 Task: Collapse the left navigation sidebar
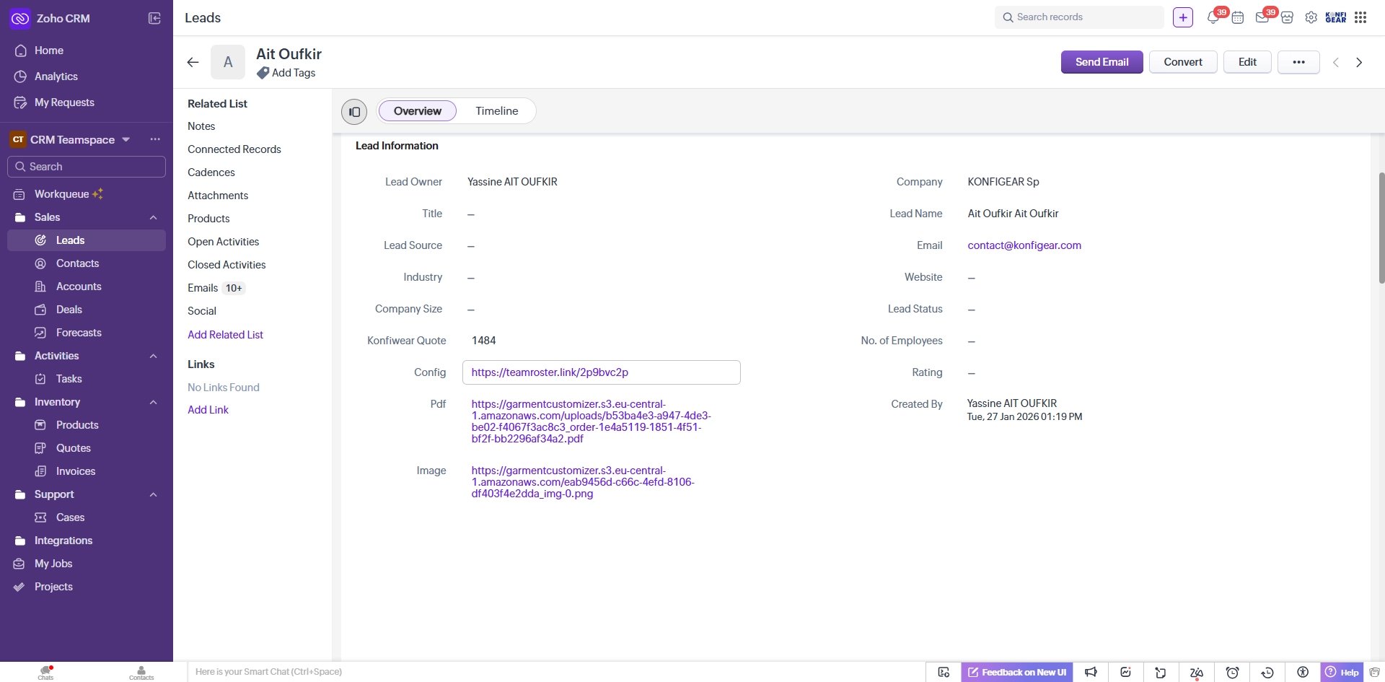[154, 18]
